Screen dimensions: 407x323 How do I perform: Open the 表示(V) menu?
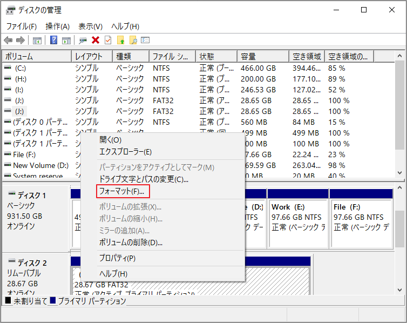click(91, 26)
